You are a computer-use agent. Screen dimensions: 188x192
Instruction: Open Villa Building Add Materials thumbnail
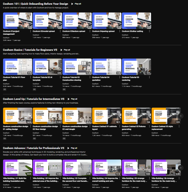[x=107, y=168]
